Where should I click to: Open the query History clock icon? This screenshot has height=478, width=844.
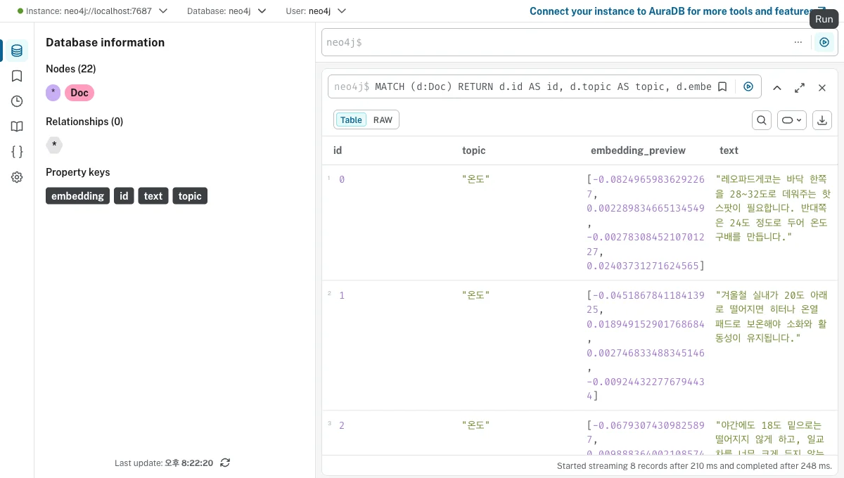(17, 101)
